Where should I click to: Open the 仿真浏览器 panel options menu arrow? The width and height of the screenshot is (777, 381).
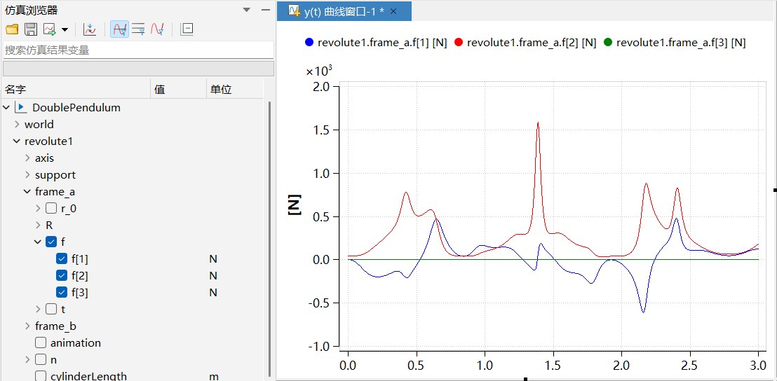click(x=246, y=11)
